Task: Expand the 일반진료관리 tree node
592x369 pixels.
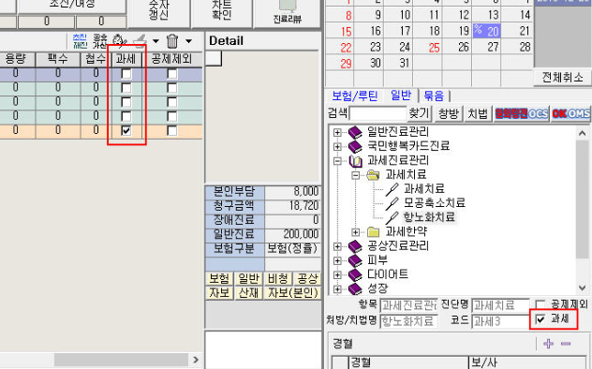Action: (x=337, y=132)
